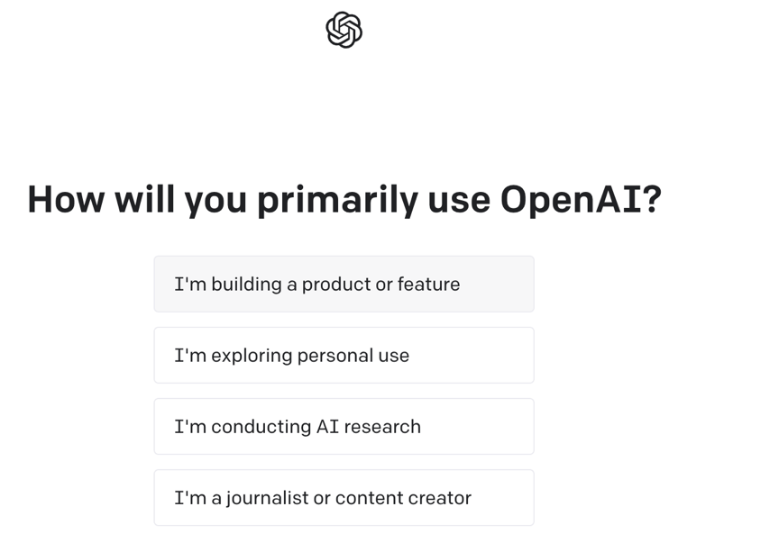Viewport: 779px width, 534px height.
Task: Click the text "personal use" in second option
Action: point(353,357)
